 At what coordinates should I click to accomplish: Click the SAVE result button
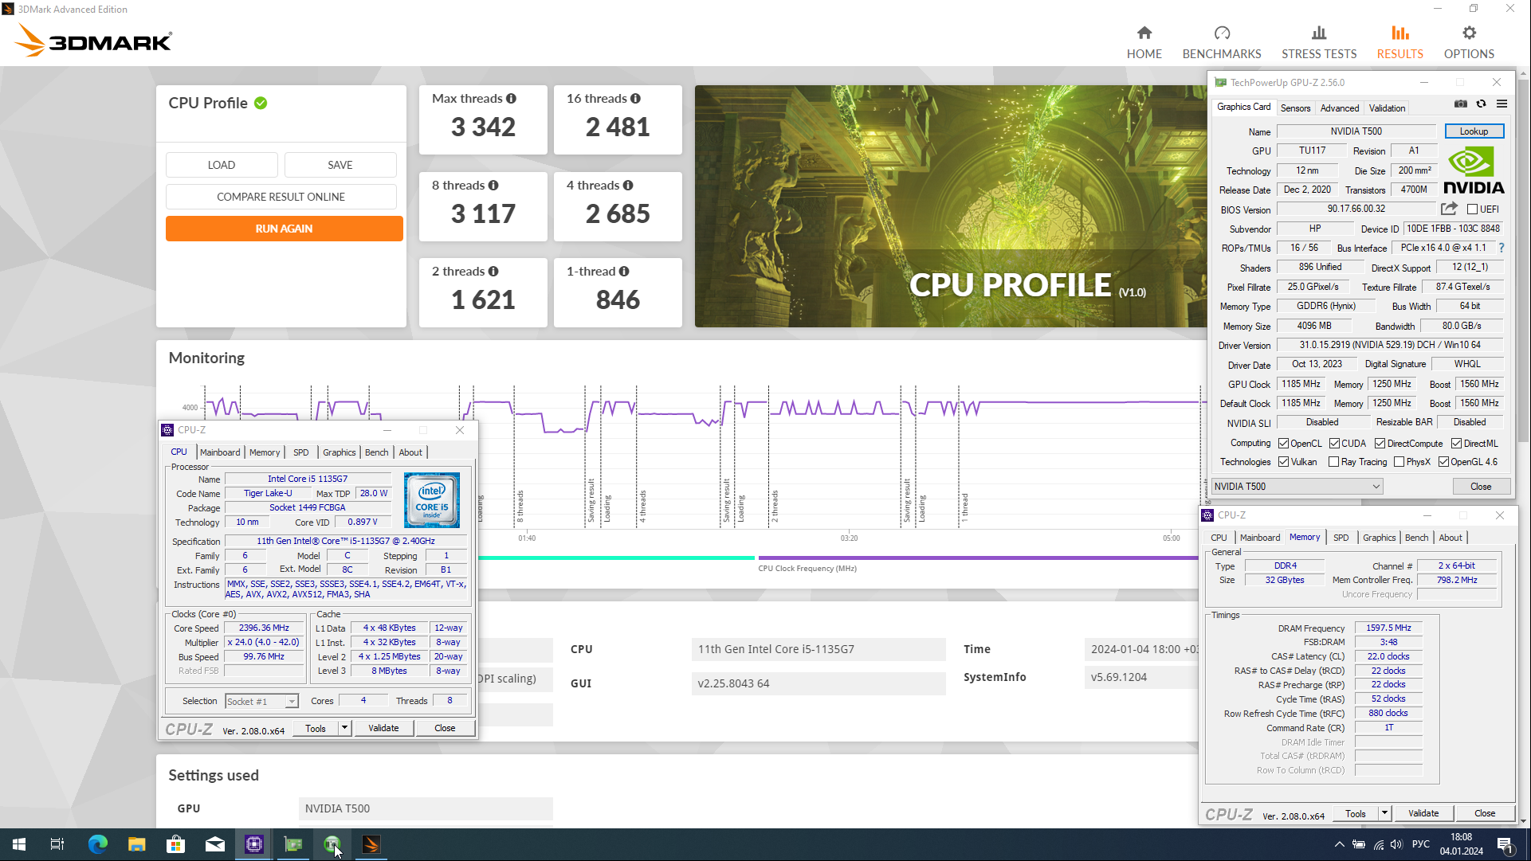340,165
